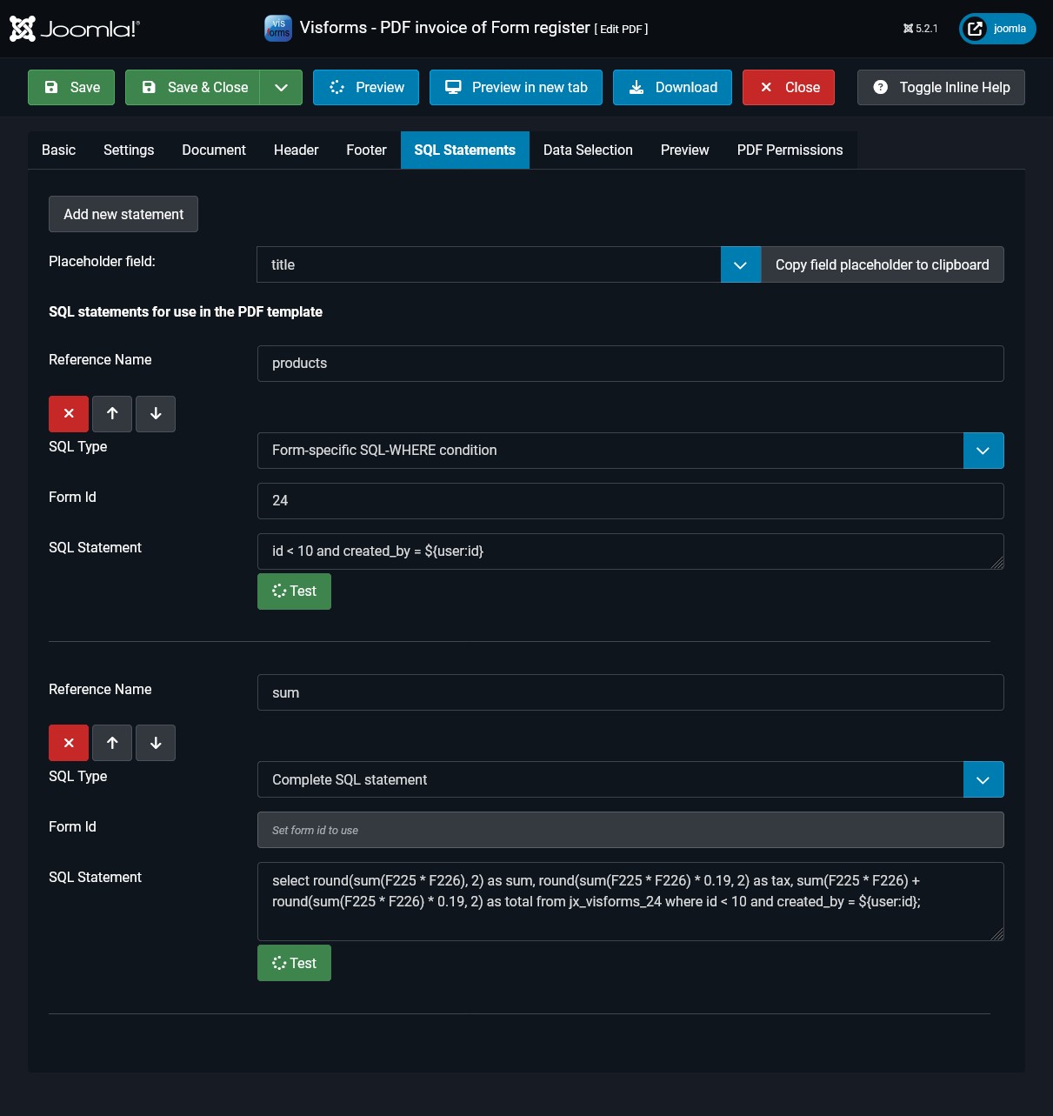The width and height of the screenshot is (1053, 1116).
Task: Open the PDF Permissions tab
Action: tap(790, 150)
